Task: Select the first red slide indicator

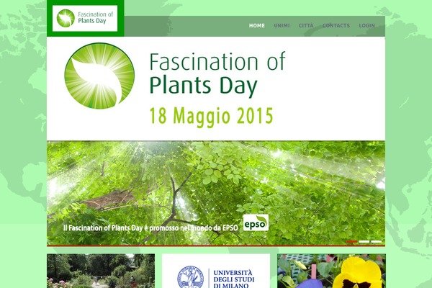Action: (352, 242)
